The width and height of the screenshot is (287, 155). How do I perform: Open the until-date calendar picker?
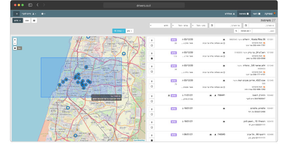[212, 26]
